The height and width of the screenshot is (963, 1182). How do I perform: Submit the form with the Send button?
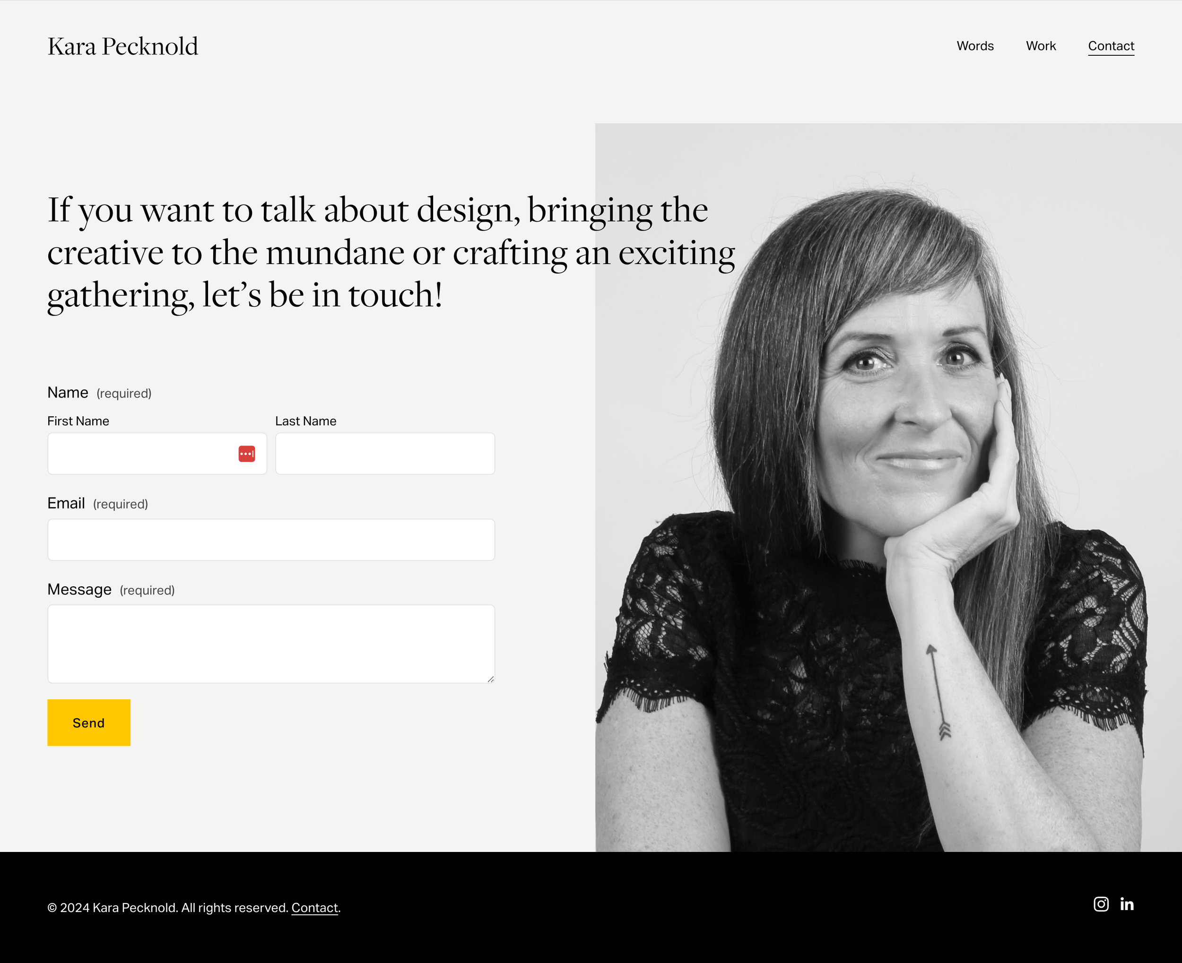pos(89,722)
